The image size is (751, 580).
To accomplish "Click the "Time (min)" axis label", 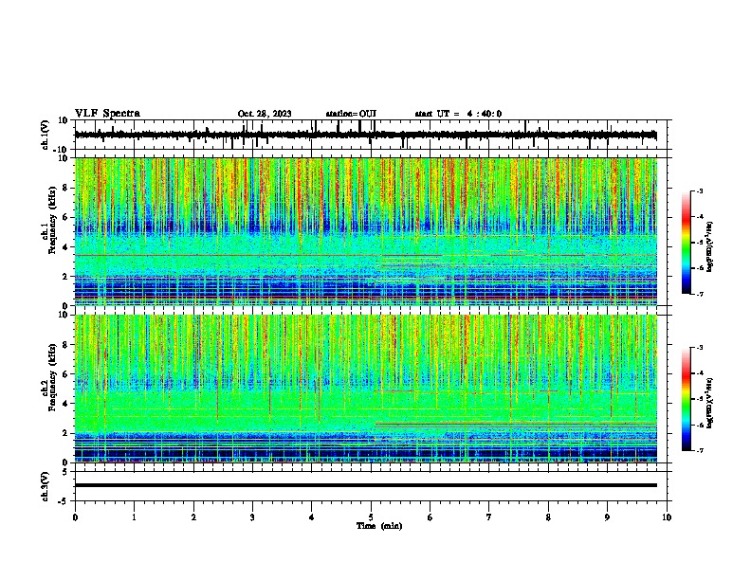I will click(379, 526).
